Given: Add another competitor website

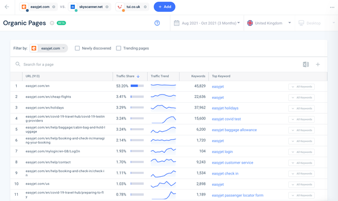Looking at the screenshot, I should [165, 7].
